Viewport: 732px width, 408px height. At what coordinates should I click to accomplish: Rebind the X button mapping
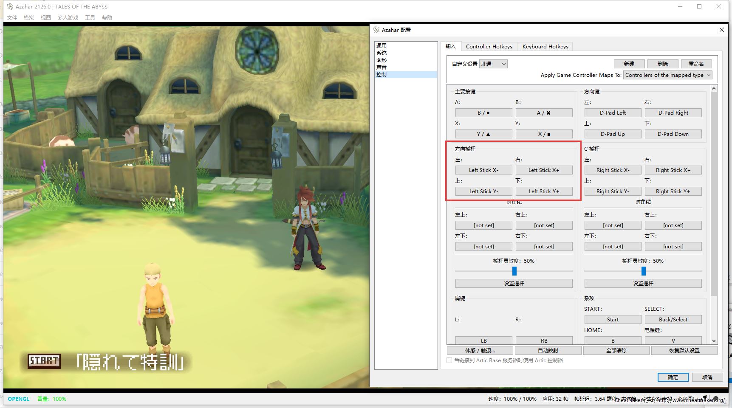pos(484,134)
